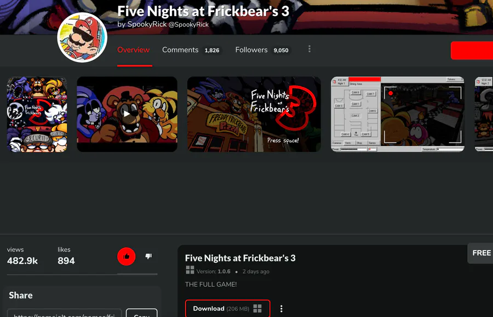
Task: Click the followers count 9,050
Action: (x=281, y=50)
